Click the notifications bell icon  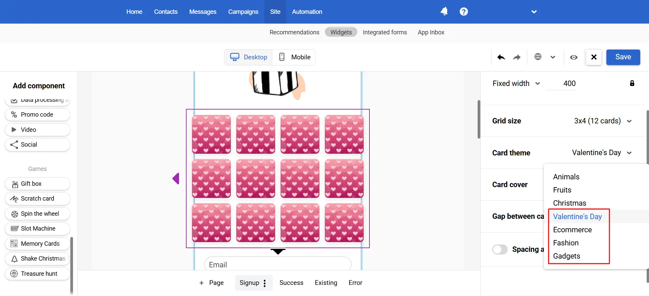click(x=444, y=11)
